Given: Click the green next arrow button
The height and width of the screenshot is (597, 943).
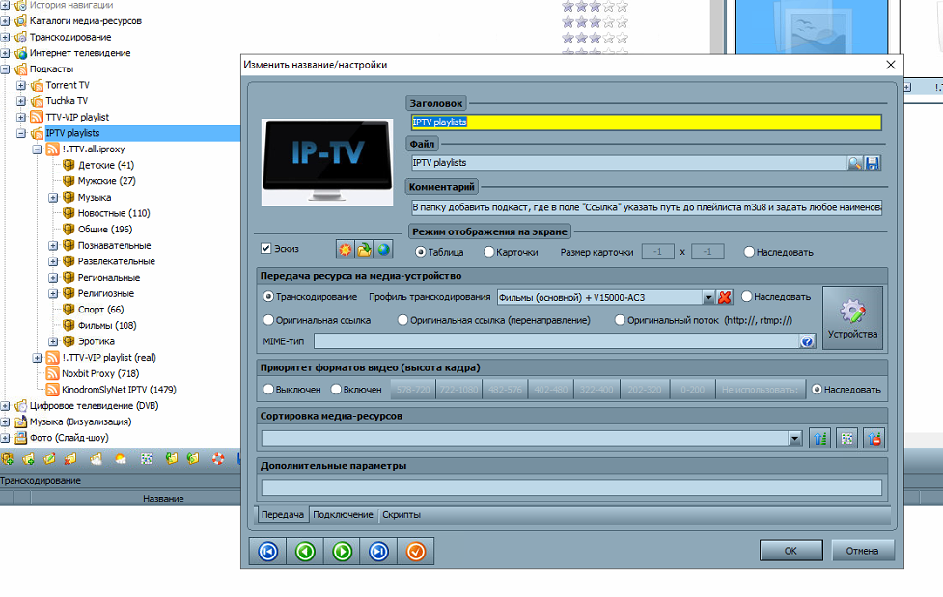Looking at the screenshot, I should (343, 552).
